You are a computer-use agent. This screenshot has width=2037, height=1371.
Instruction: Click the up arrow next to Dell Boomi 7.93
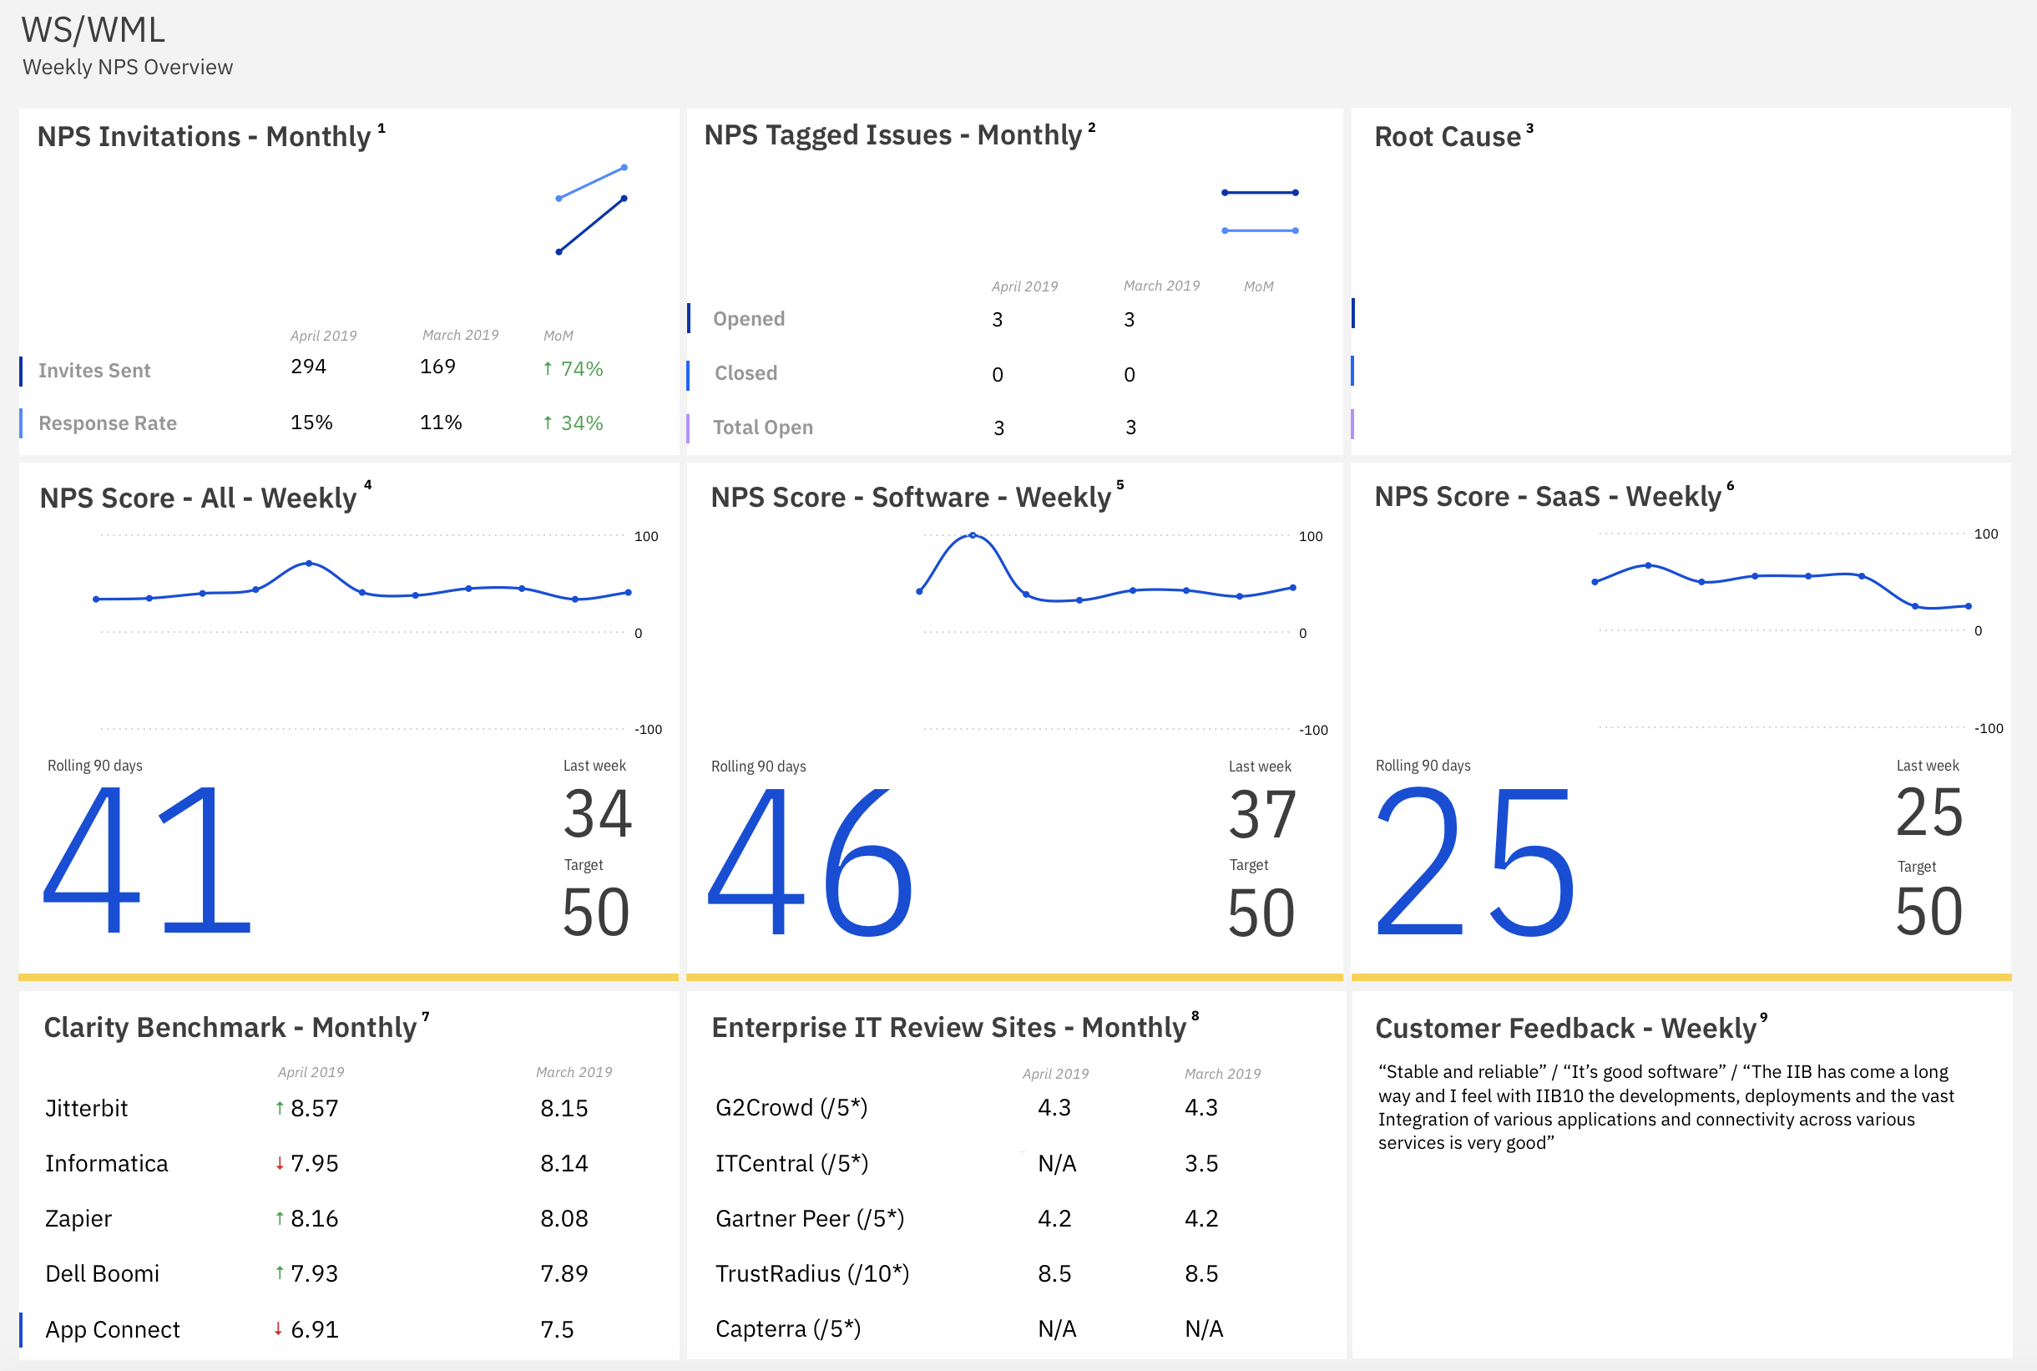pyautogui.click(x=279, y=1273)
